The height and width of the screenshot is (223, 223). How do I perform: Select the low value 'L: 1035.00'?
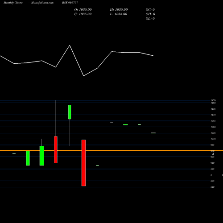[119, 14]
